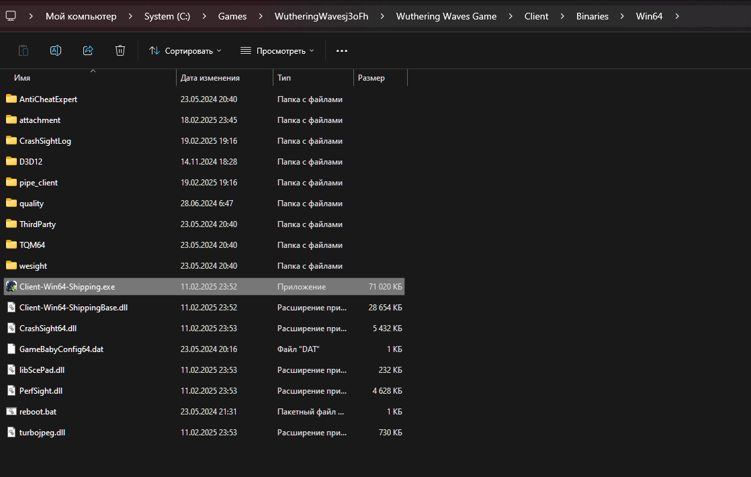Click the AntiCheatExpert folder icon

click(x=11, y=99)
